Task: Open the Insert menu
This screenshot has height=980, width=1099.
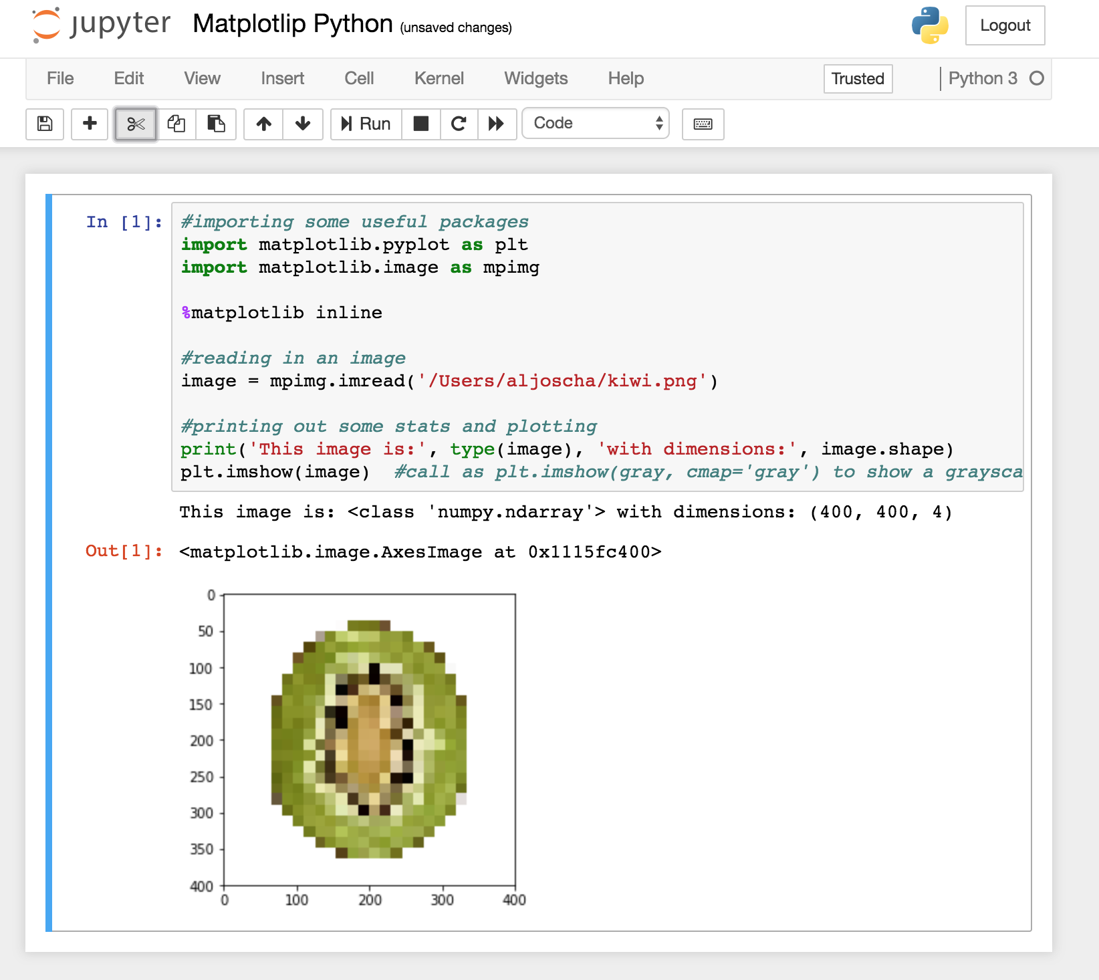Action: [x=283, y=78]
